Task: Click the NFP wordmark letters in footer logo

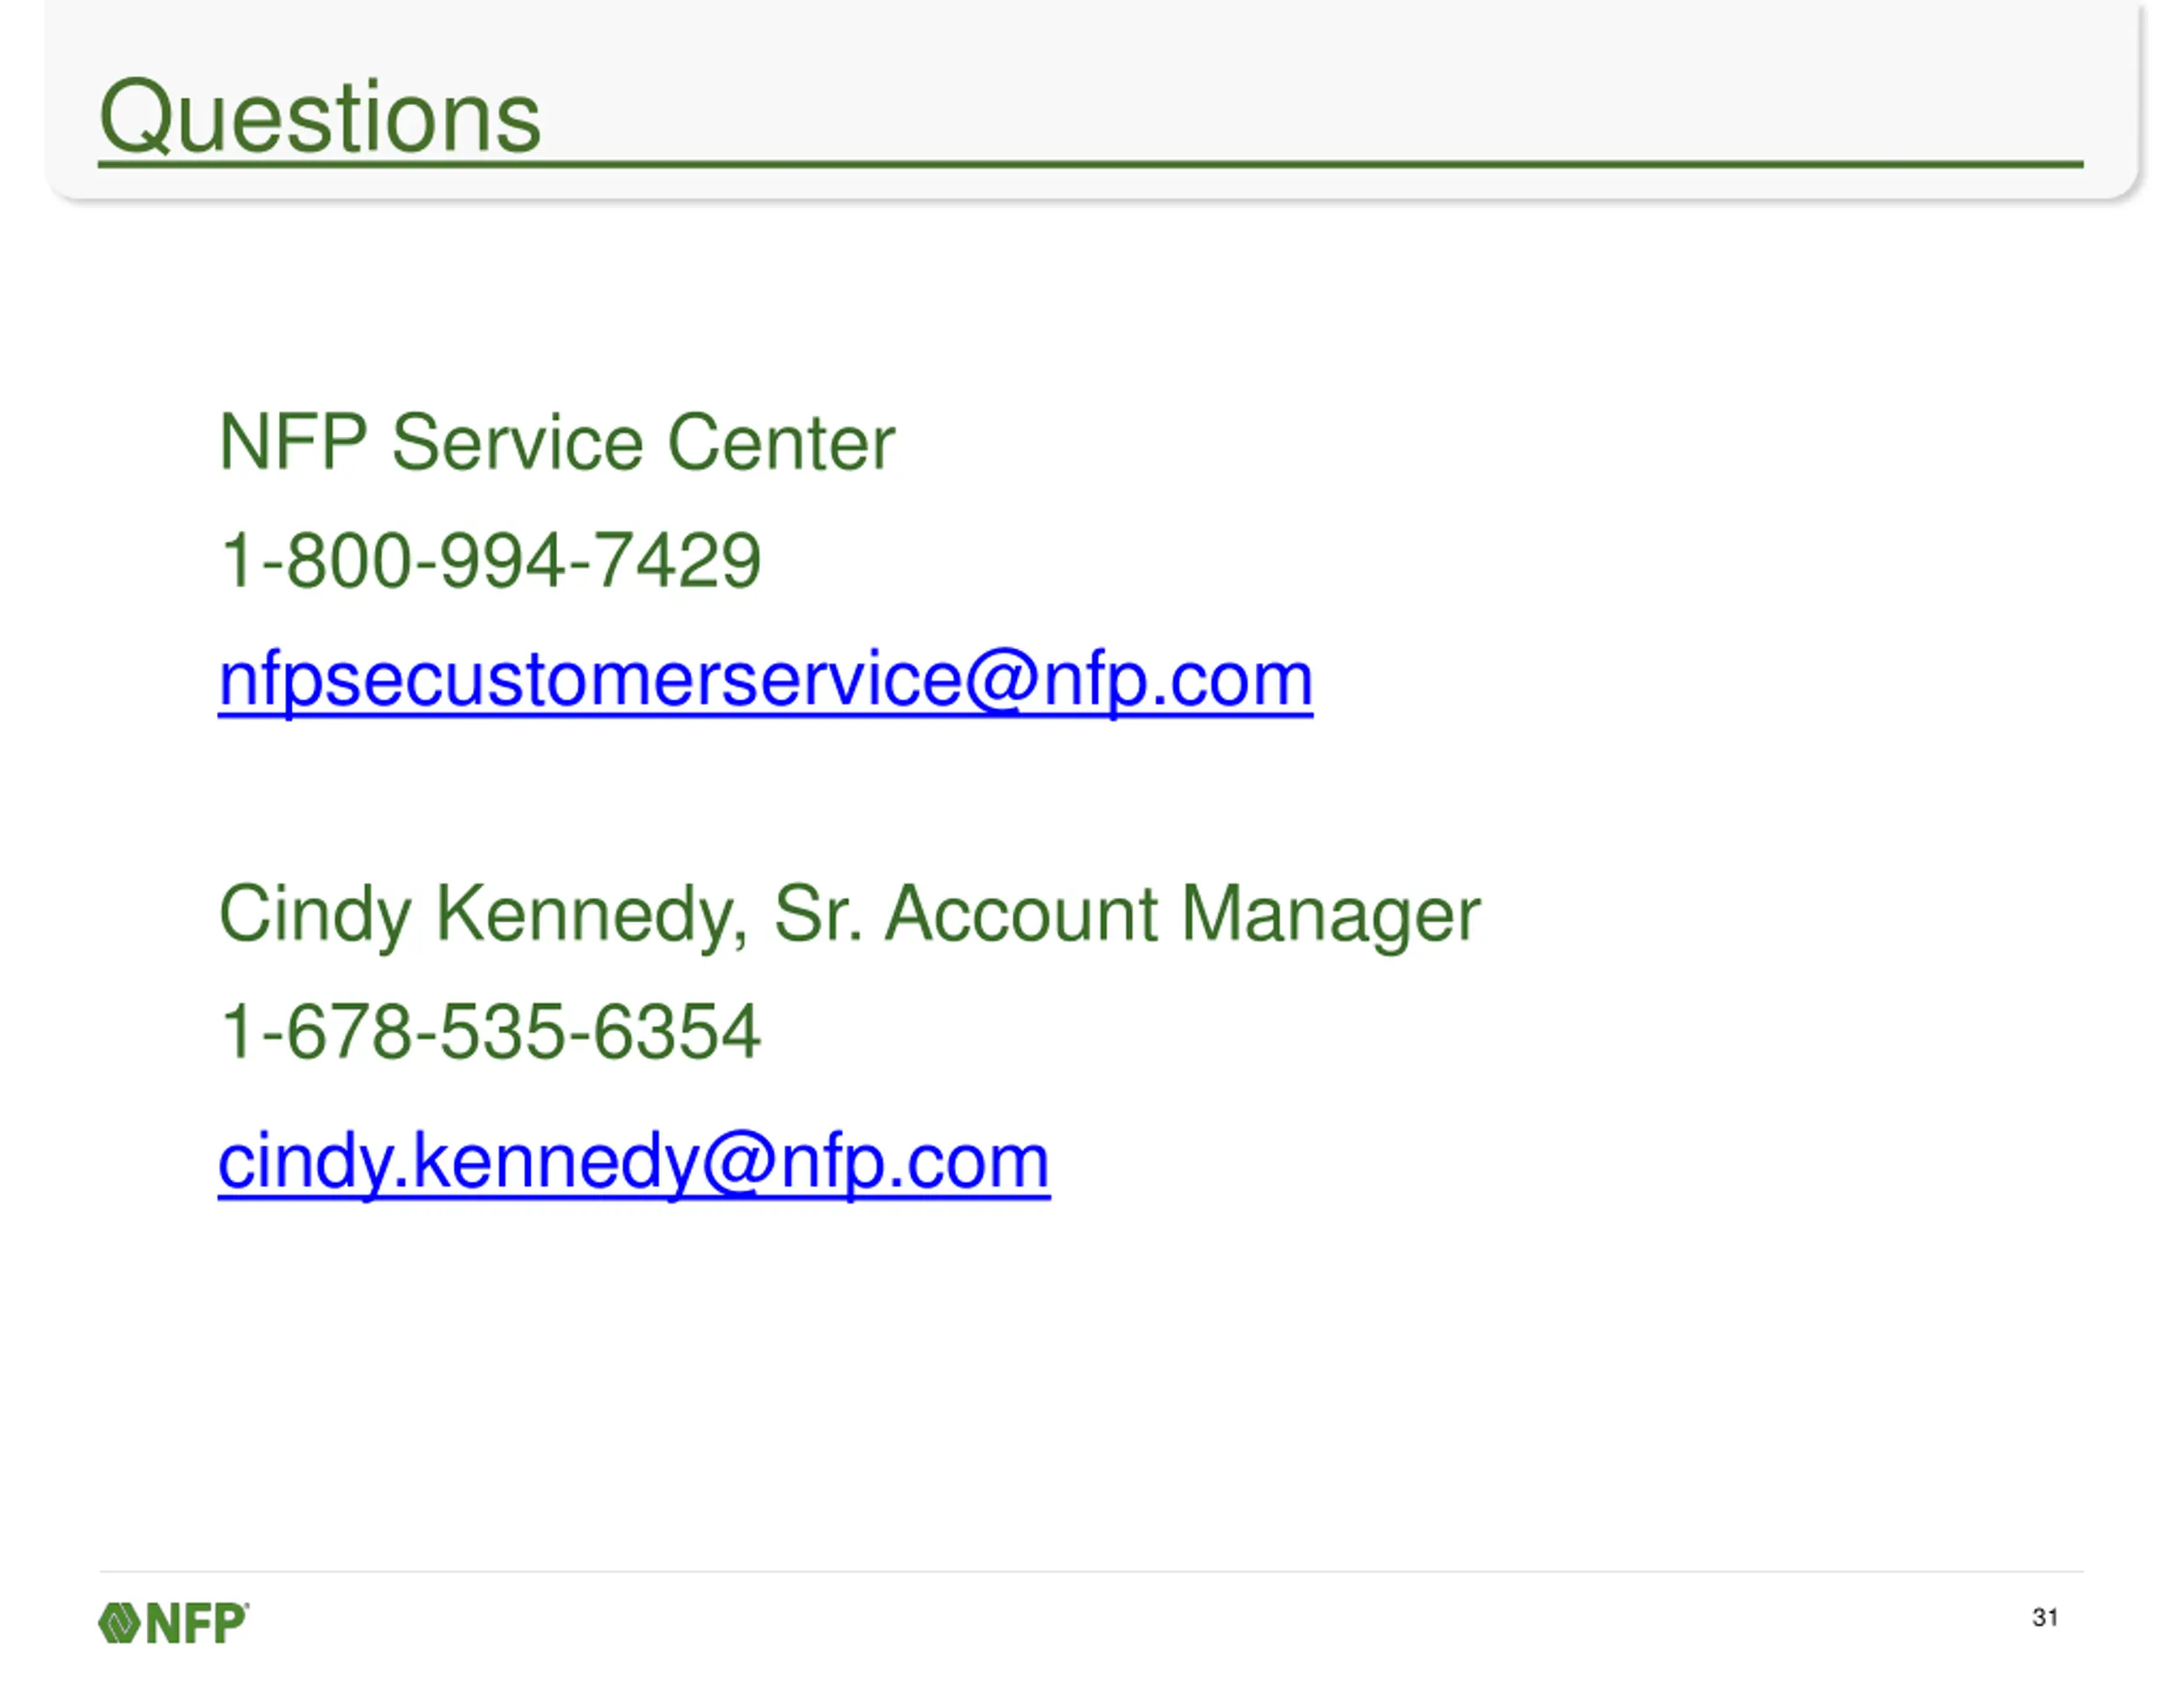Action: tap(196, 1622)
